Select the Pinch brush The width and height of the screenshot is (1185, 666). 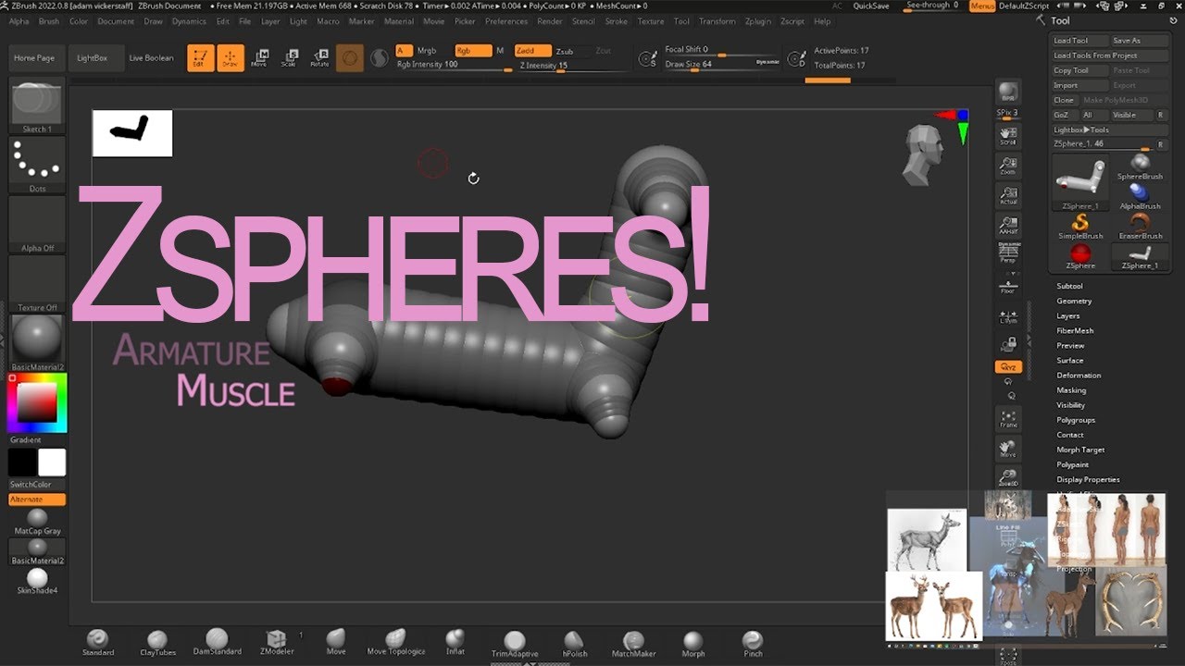click(753, 643)
